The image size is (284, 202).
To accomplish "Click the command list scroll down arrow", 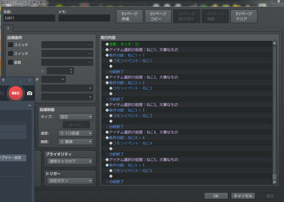I will click(x=274, y=182).
